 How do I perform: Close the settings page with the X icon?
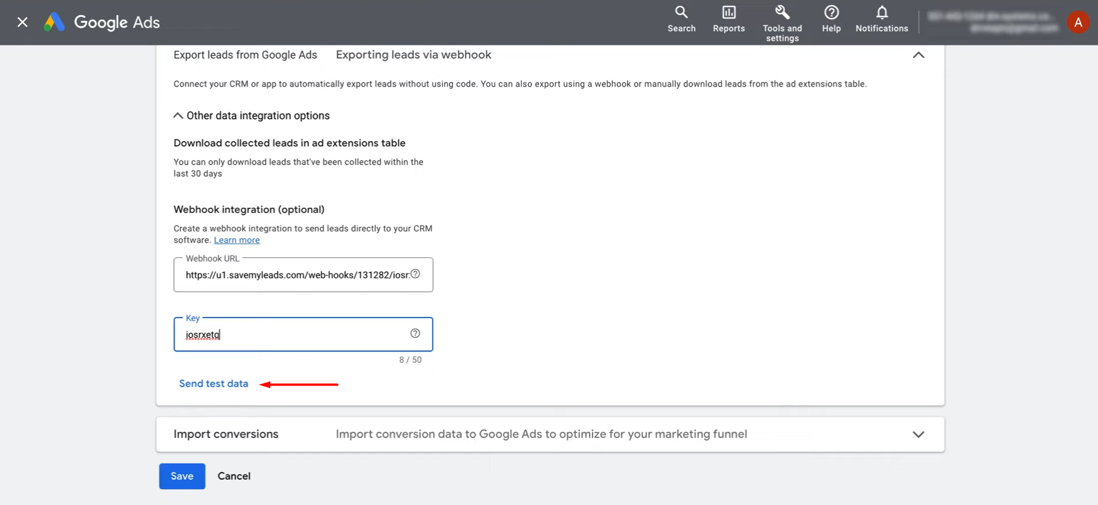[x=23, y=22]
